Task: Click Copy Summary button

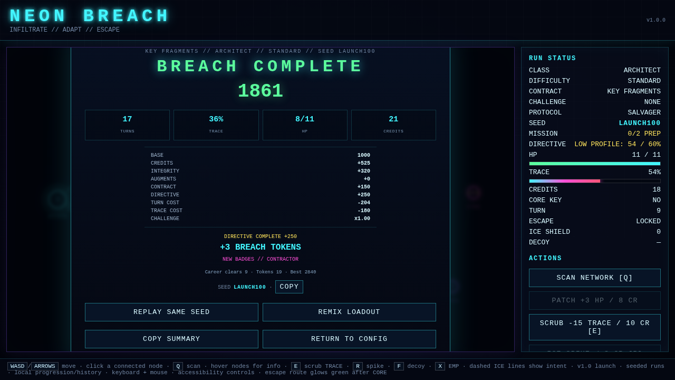Action: coord(171,339)
